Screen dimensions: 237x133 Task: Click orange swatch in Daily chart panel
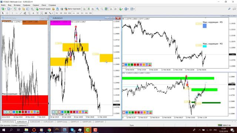32,112
